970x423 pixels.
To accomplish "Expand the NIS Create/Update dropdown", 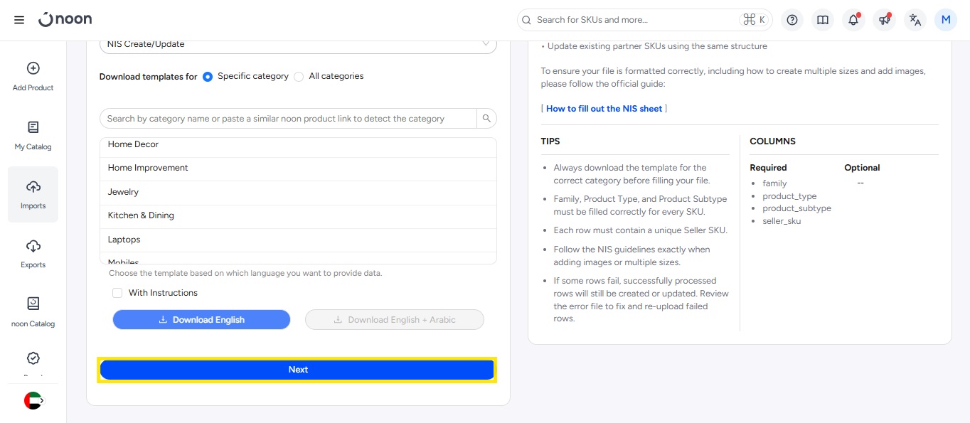I will tap(298, 44).
